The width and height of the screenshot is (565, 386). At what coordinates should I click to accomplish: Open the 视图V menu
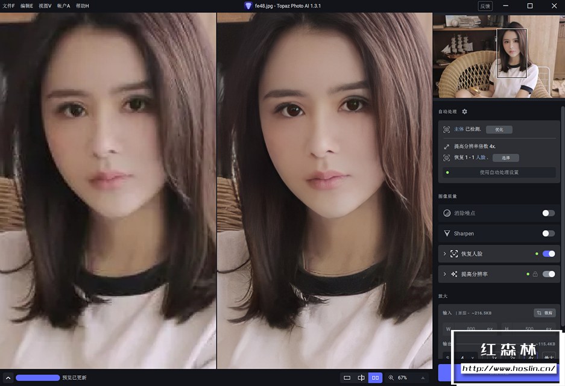tap(45, 6)
